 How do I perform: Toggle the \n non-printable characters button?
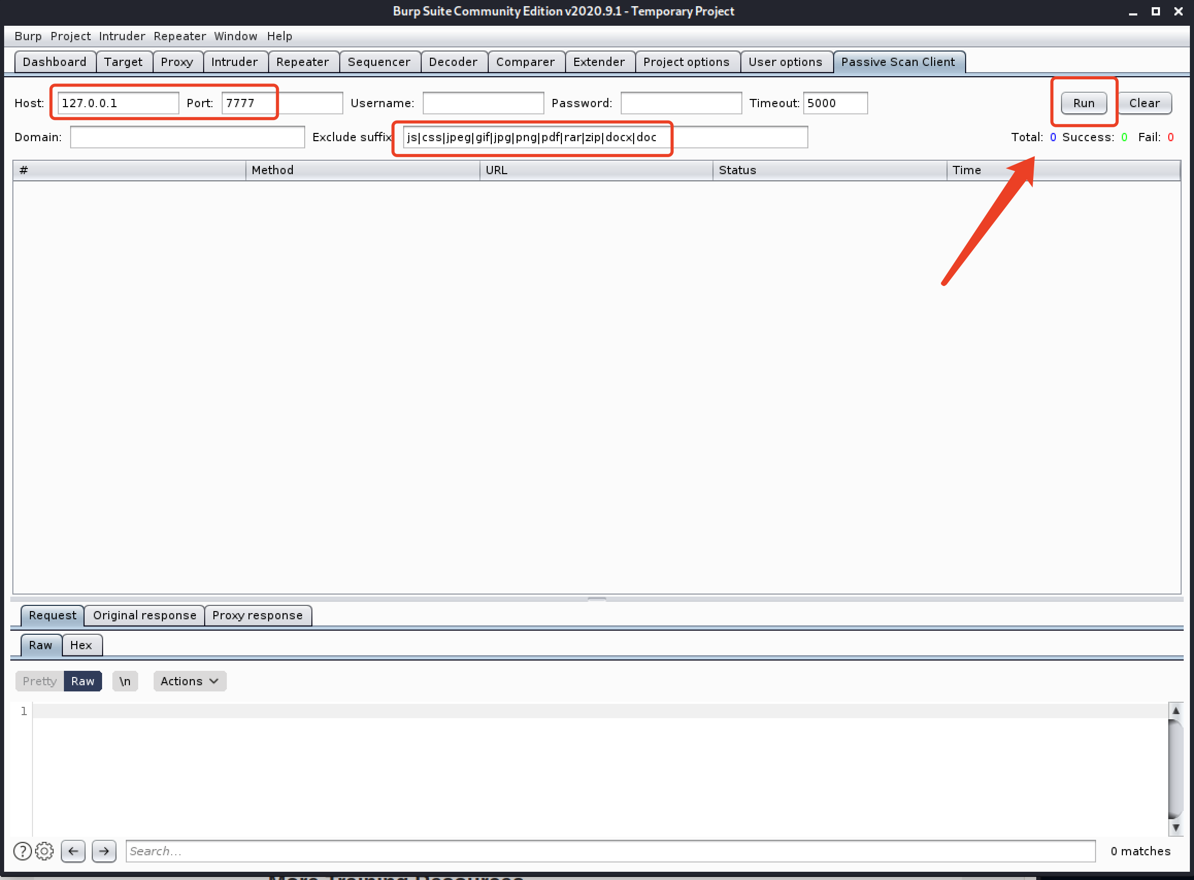click(125, 681)
